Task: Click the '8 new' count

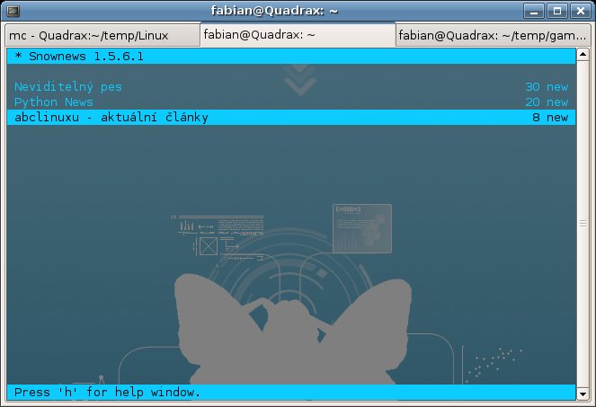Action: click(550, 117)
